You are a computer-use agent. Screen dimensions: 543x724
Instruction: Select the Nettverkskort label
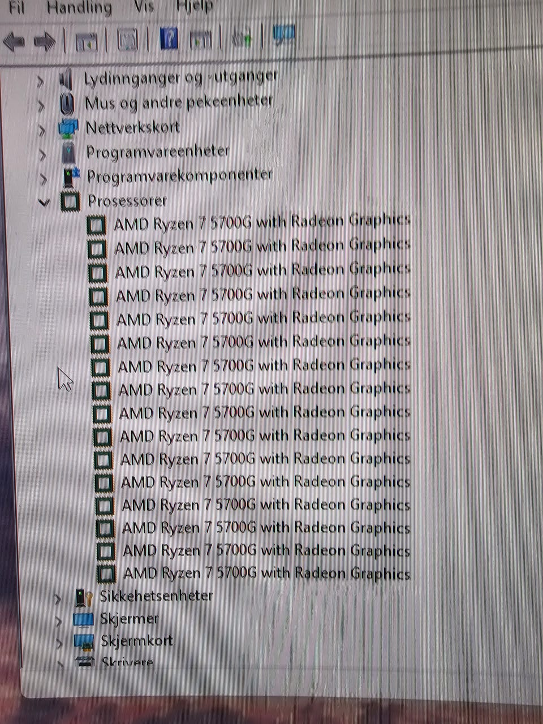click(x=133, y=127)
